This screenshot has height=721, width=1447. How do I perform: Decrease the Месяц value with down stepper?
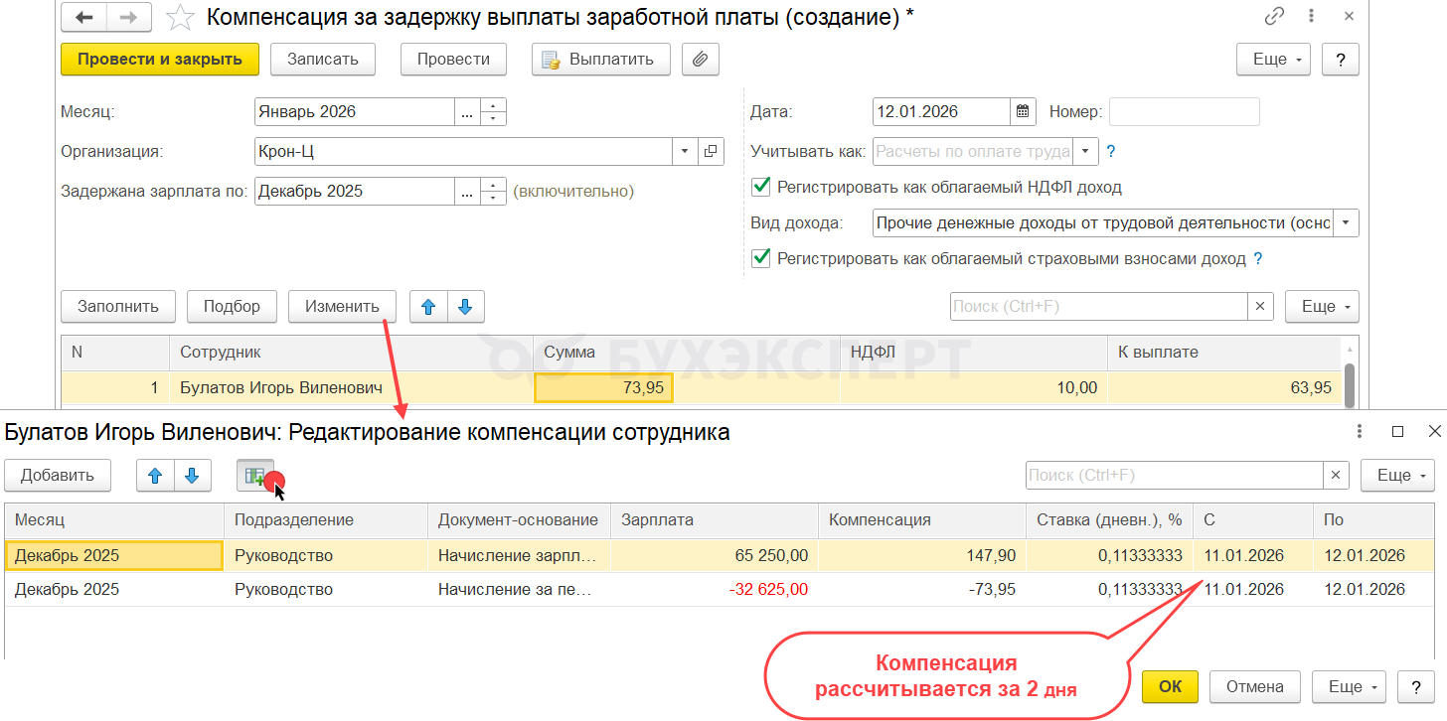[x=494, y=119]
